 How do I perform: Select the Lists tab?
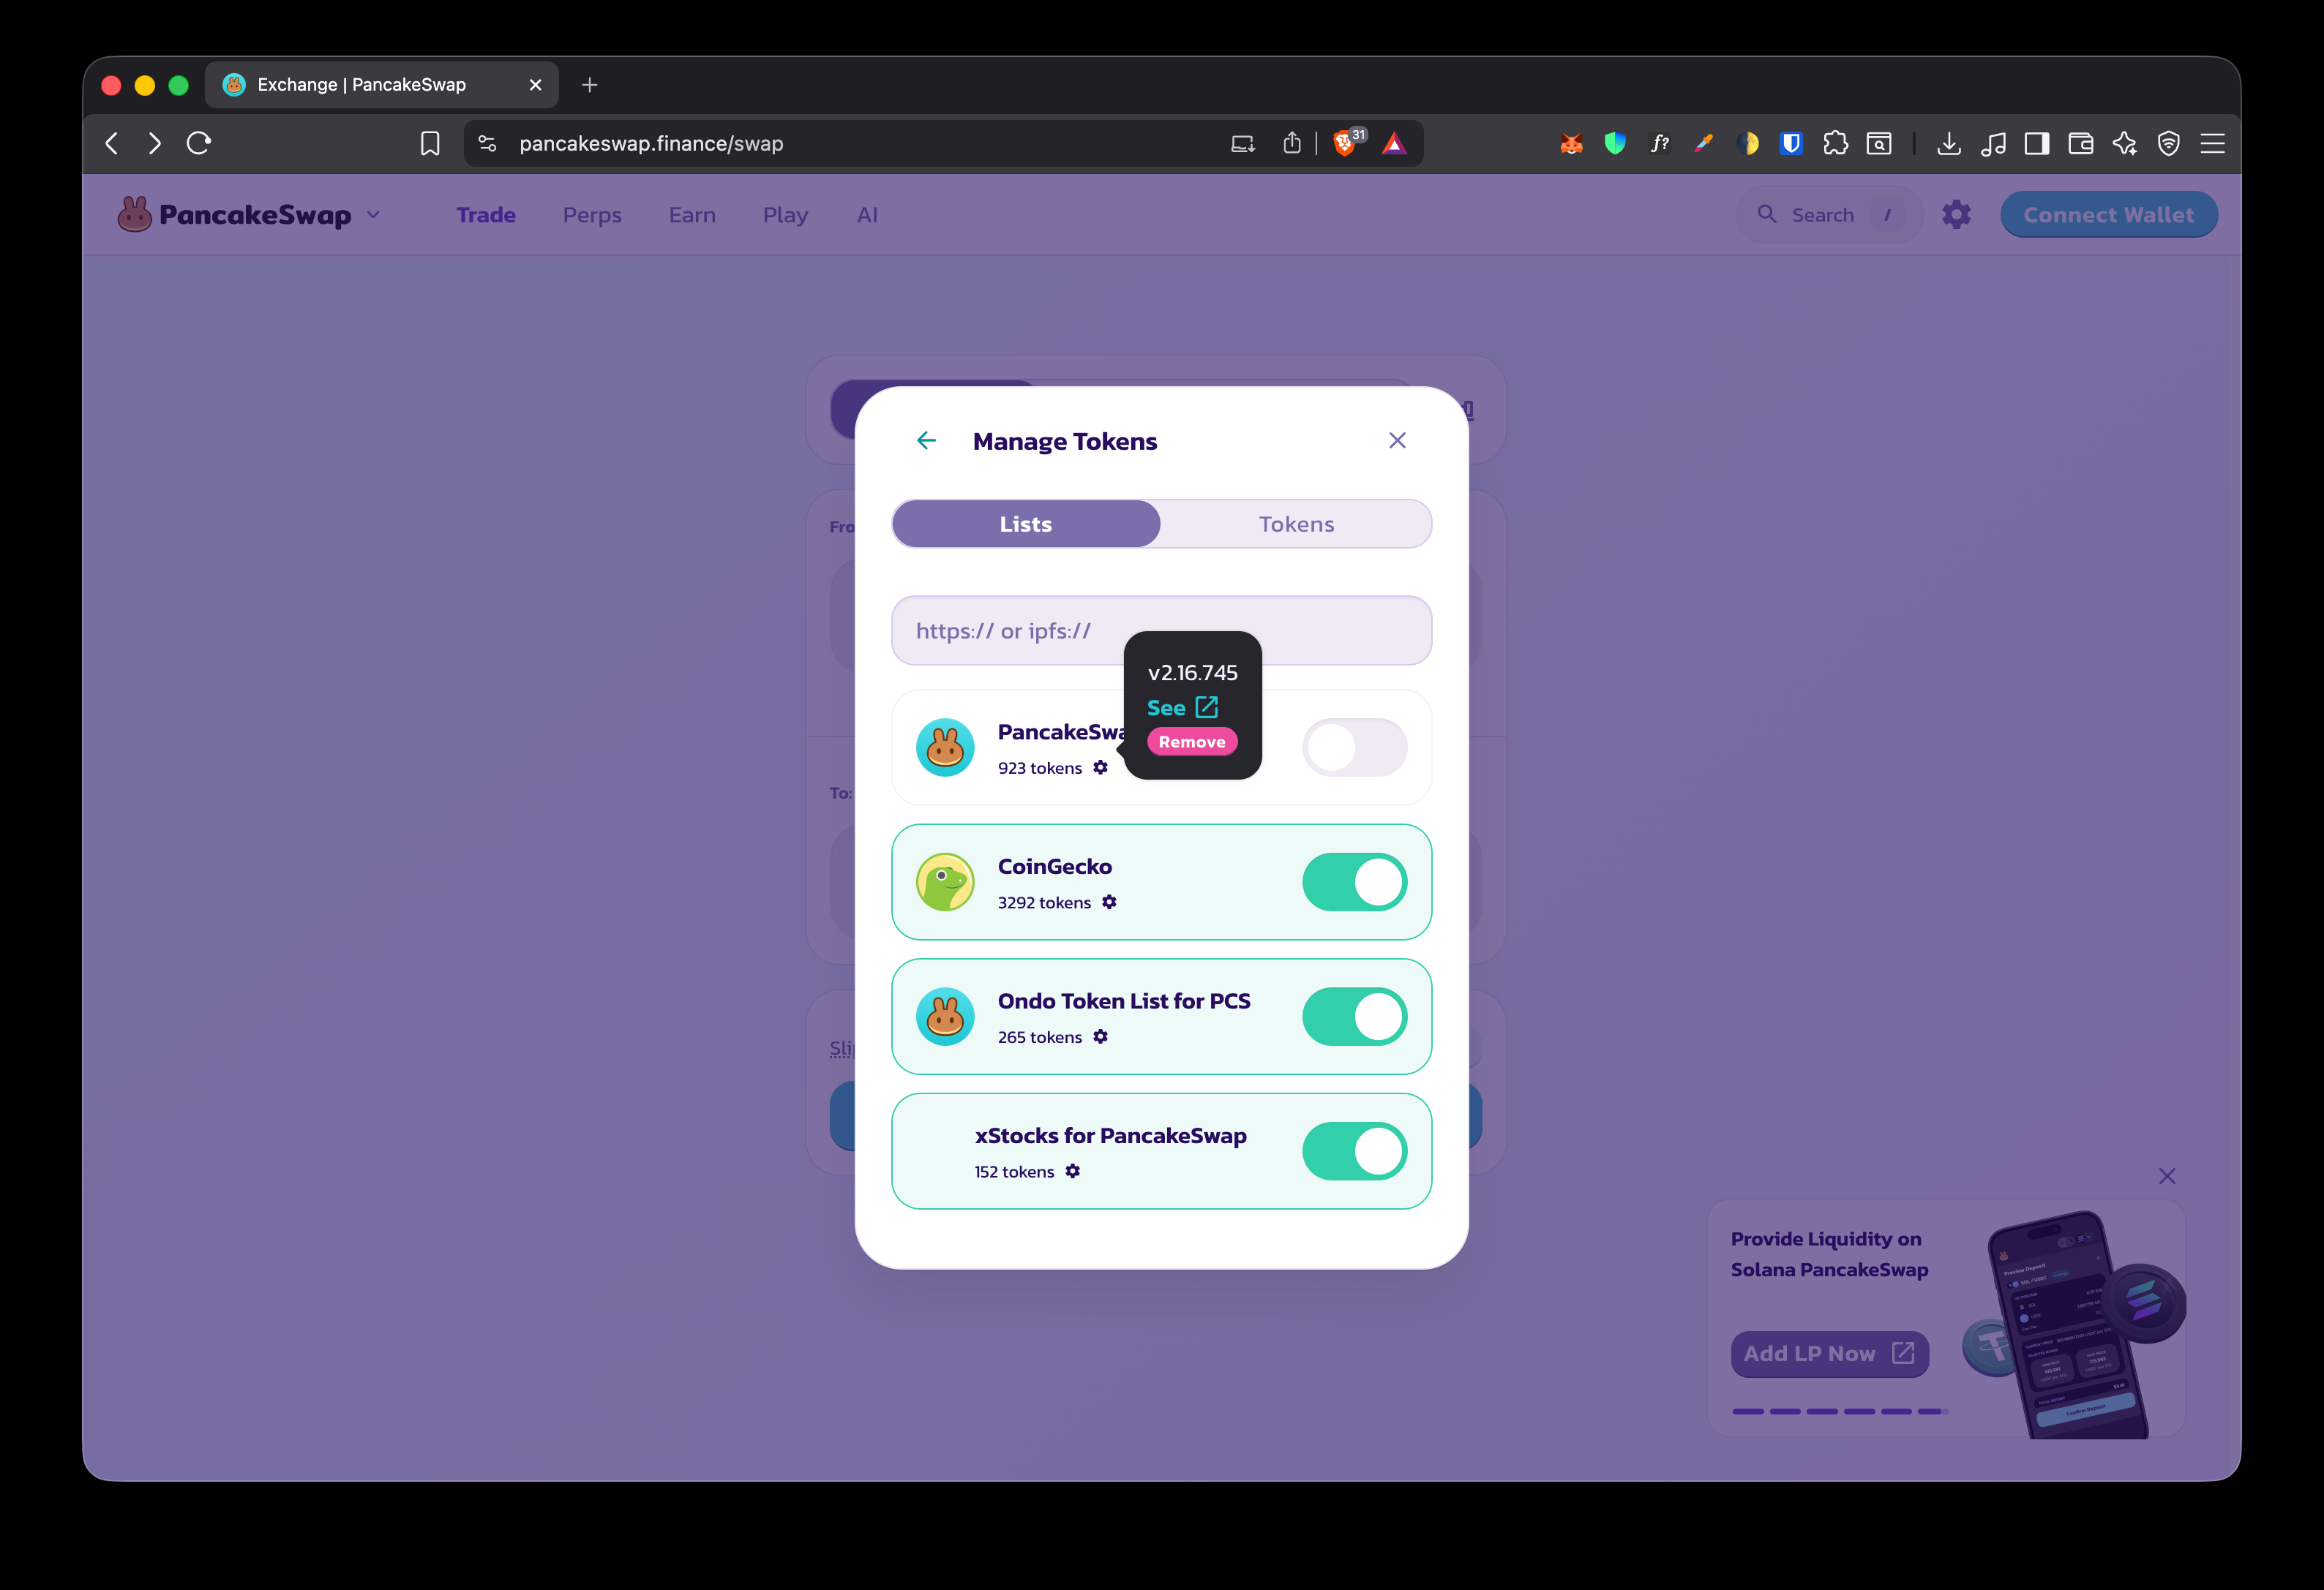point(1026,524)
